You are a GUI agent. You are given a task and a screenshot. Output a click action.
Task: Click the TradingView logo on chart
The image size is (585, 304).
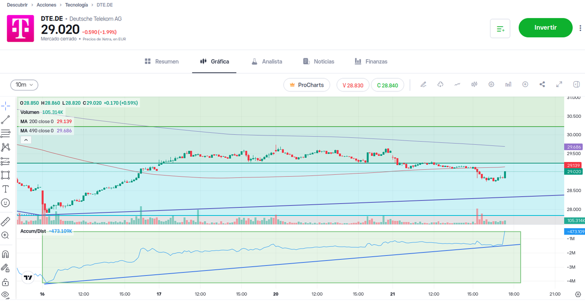click(x=28, y=277)
